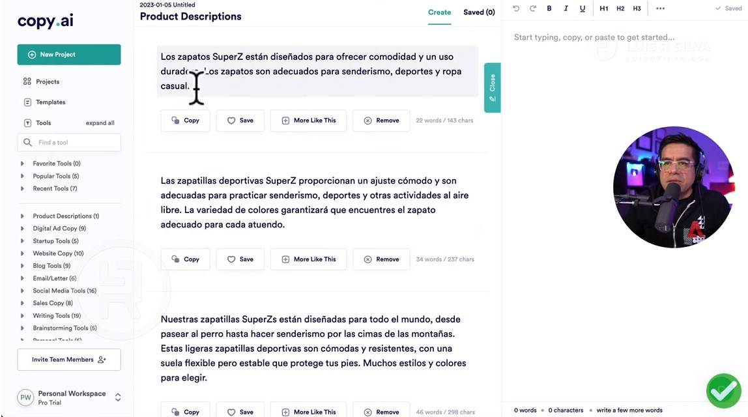Expand Sales Copy (8) category
Image resolution: width=748 pixels, height=417 pixels.
pos(47,303)
